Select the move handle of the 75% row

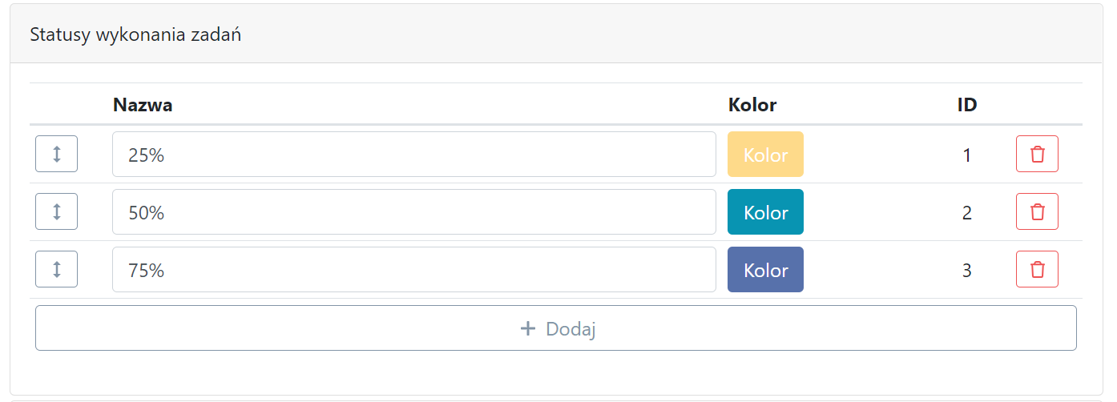[x=56, y=269]
